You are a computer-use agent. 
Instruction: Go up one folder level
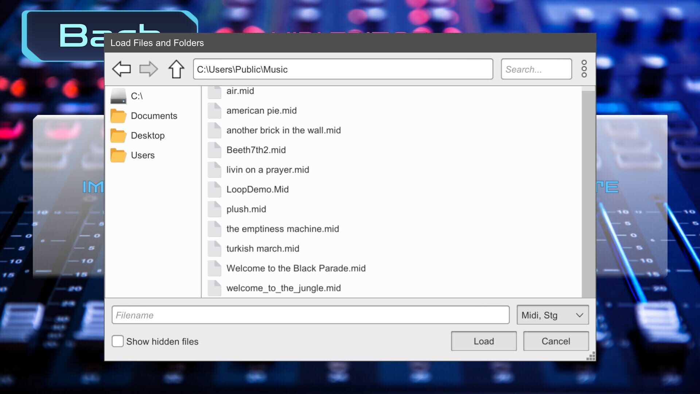[176, 69]
